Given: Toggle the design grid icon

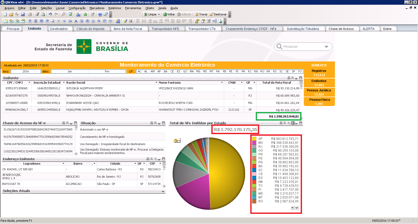Looking at the screenshot, I should [x=131, y=21].
